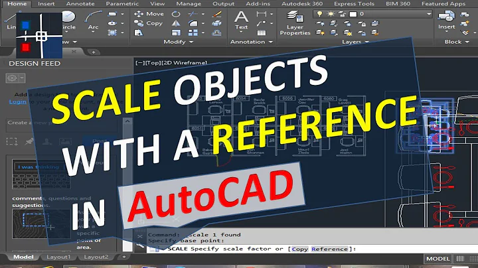Click the Insert block icon
This screenshot has width=478, height=268.
(447, 20)
